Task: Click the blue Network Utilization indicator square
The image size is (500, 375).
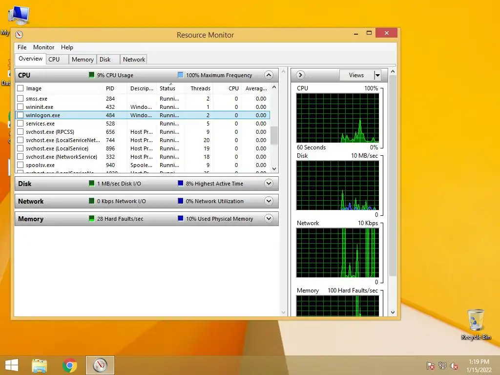Action: click(x=181, y=201)
